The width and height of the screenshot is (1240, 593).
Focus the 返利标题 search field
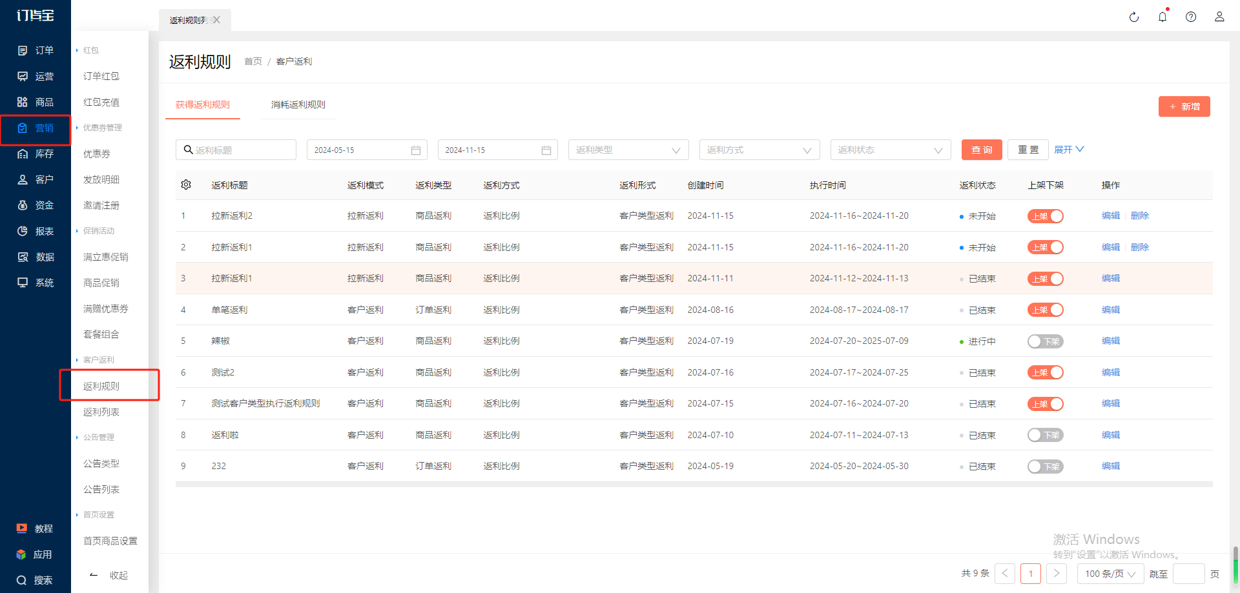[236, 150]
